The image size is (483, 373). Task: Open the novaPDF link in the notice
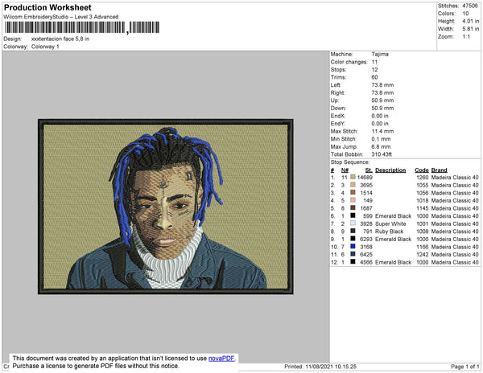pyautogui.click(x=221, y=359)
